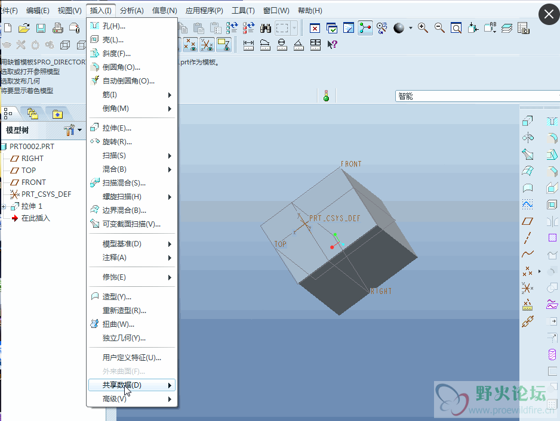Image resolution: width=560 pixels, height=421 pixels.
Task: Click the context help arrow-question icon
Action: [x=332, y=45]
